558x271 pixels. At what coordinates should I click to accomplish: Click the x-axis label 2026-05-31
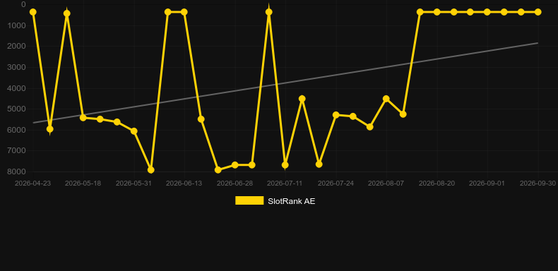tap(133, 183)
